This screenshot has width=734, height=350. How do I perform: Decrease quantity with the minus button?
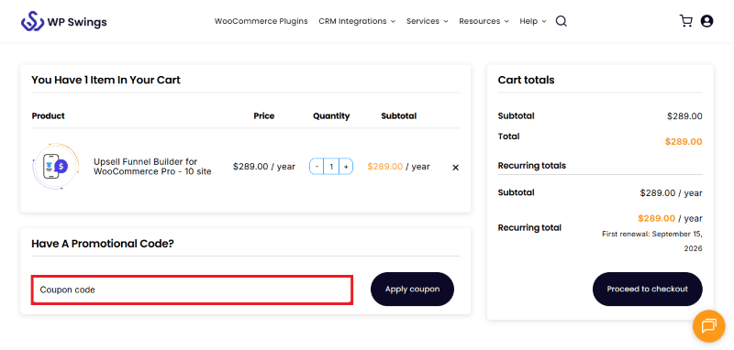pyautogui.click(x=317, y=167)
